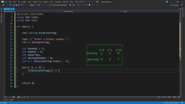Open the Solution Explorer side tab

pos(1,18)
